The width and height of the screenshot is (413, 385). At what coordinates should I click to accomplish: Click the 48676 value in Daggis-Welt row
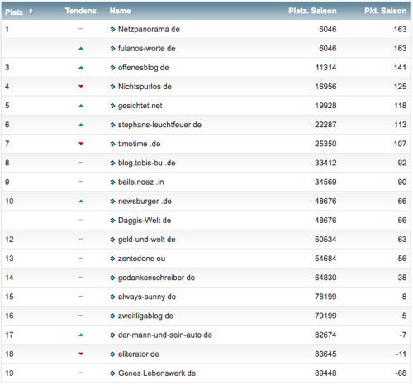(x=325, y=221)
